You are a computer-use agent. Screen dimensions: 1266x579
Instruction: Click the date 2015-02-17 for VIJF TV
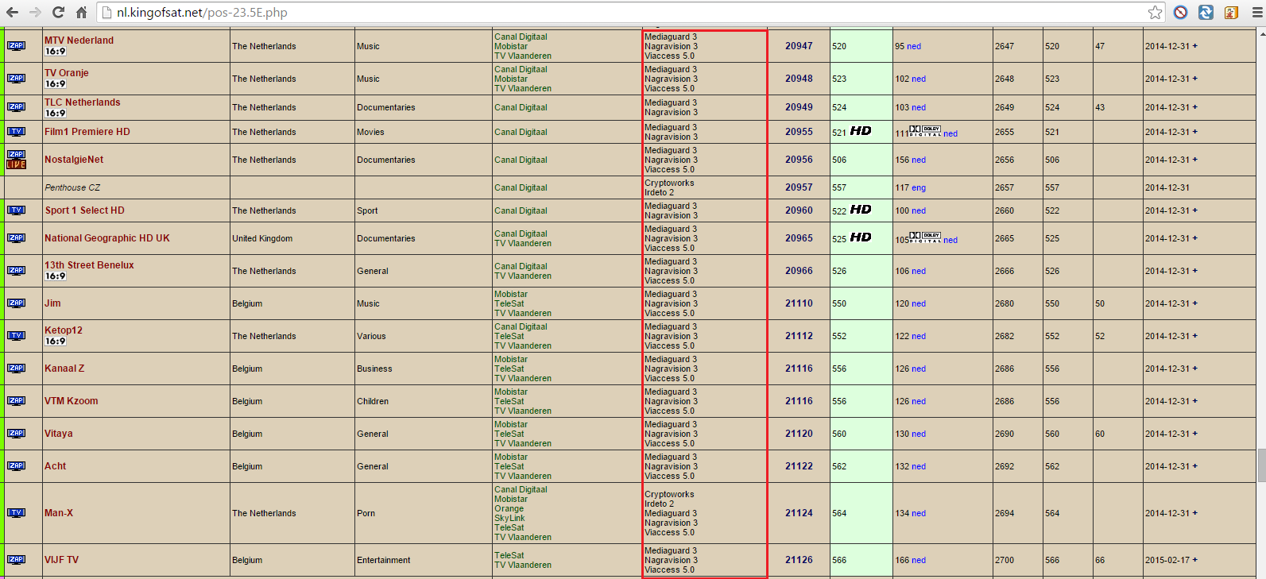tap(1167, 560)
